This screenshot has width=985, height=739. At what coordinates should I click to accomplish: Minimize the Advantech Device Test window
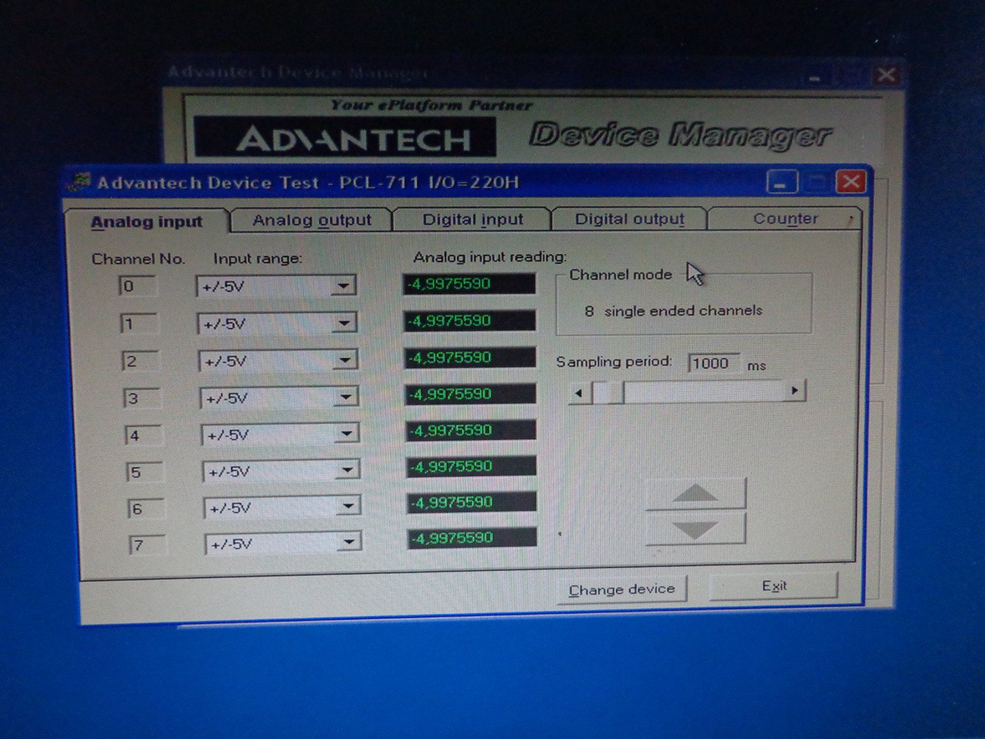(x=782, y=181)
